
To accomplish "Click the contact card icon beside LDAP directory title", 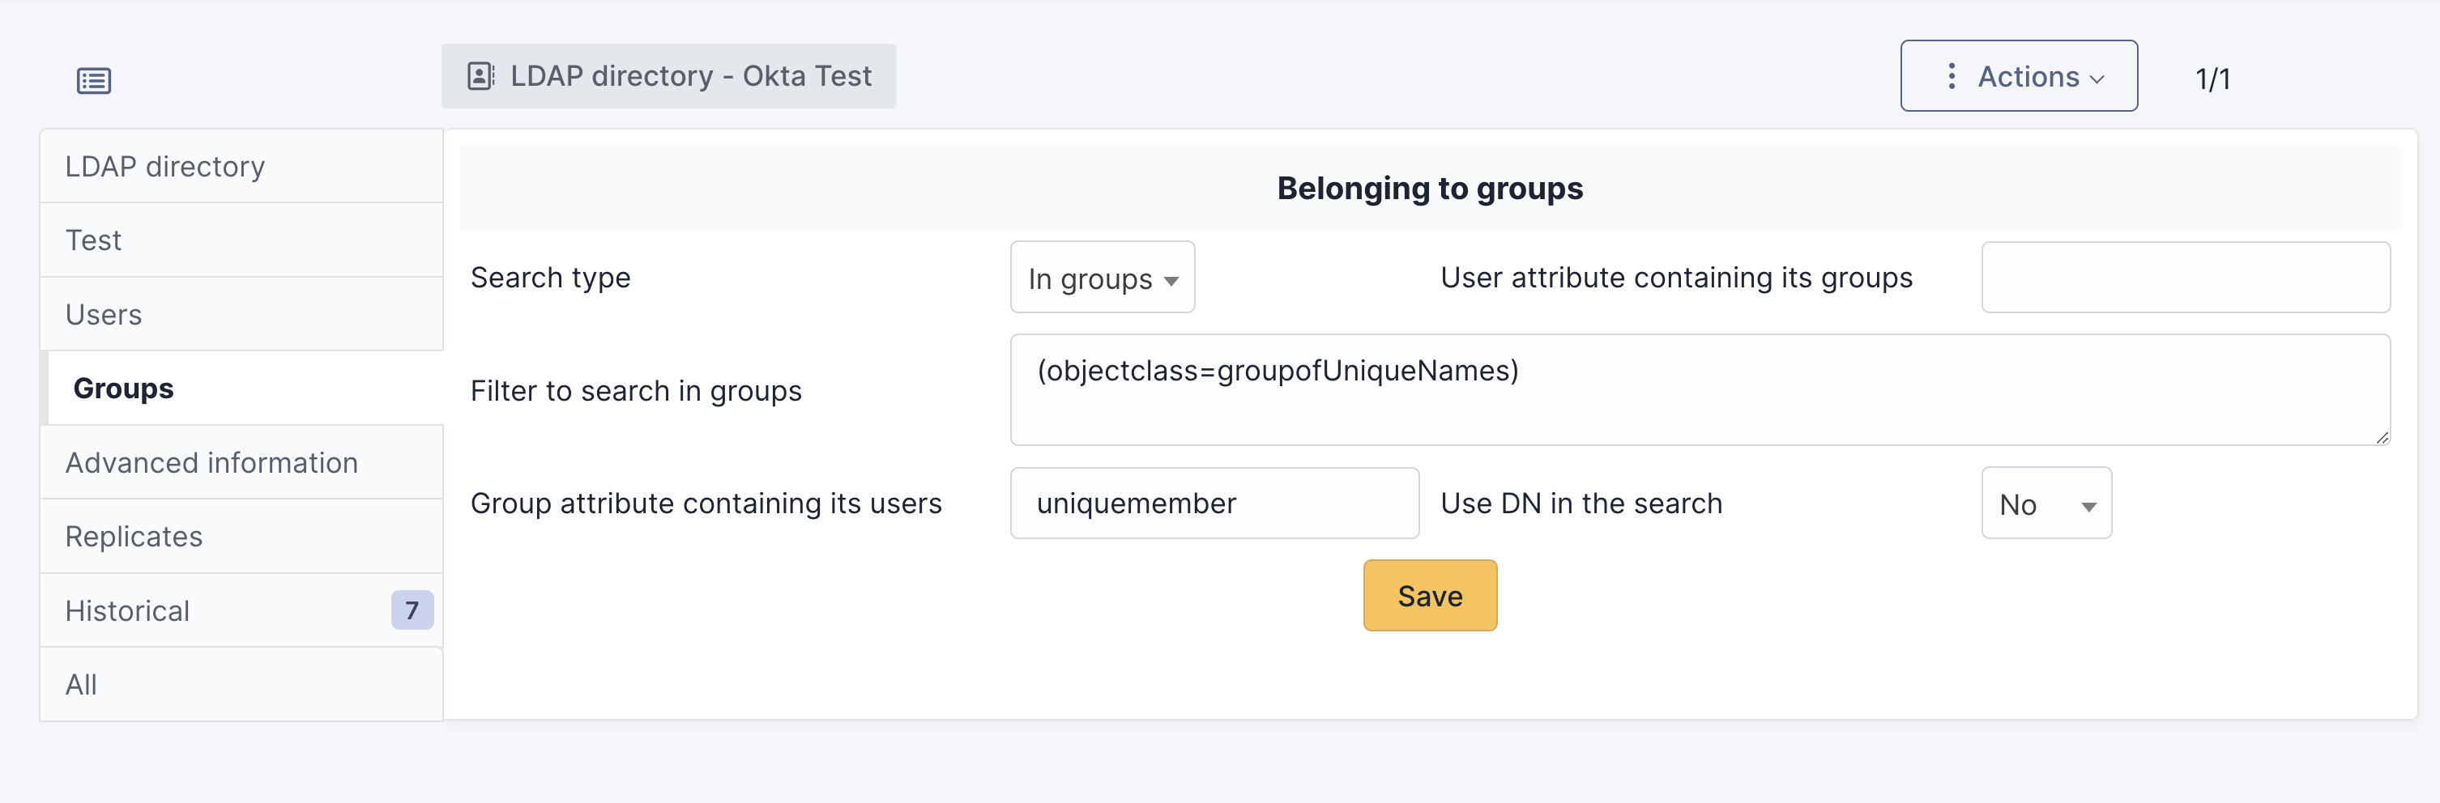I will [480, 76].
